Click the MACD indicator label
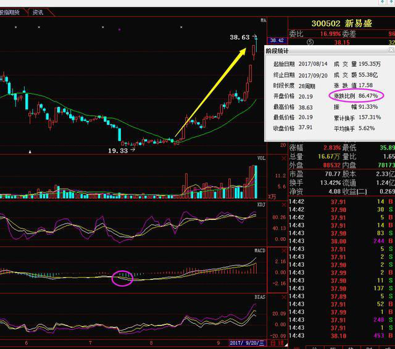 pos(260,250)
